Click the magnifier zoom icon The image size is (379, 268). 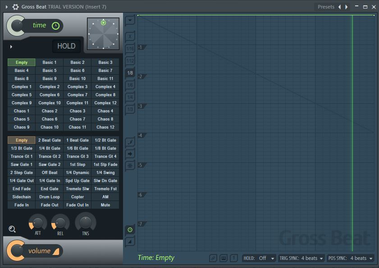(12, 229)
